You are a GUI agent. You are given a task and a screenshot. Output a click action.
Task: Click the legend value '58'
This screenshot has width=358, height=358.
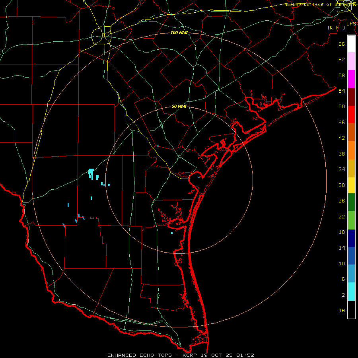pos(342,75)
